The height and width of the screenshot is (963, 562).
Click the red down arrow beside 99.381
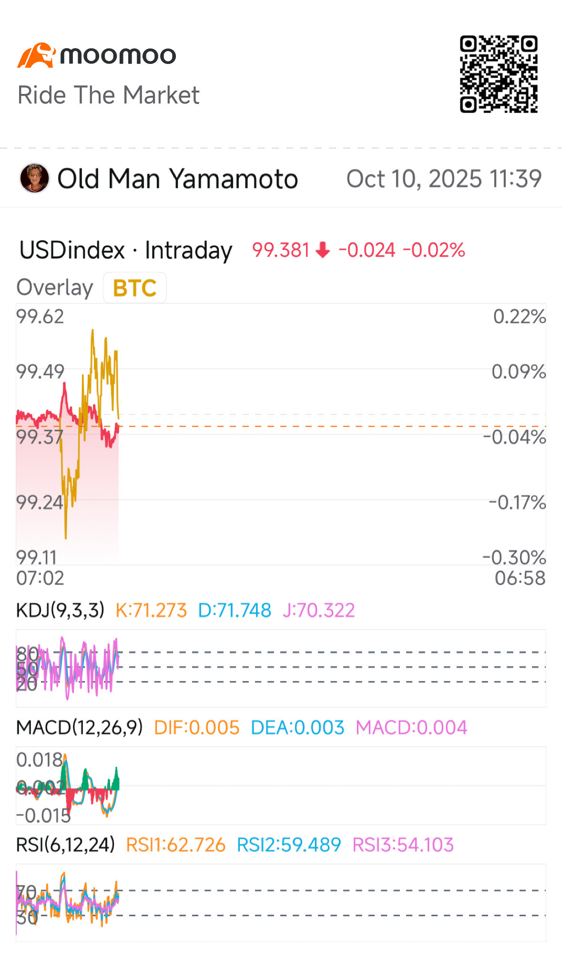[x=323, y=250]
